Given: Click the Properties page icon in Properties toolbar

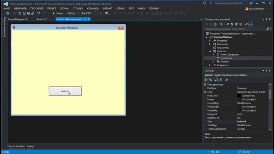Looking at the screenshot, I should [216, 80].
